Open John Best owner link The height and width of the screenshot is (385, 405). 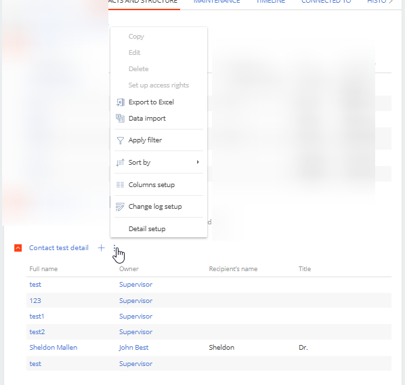pos(134,347)
